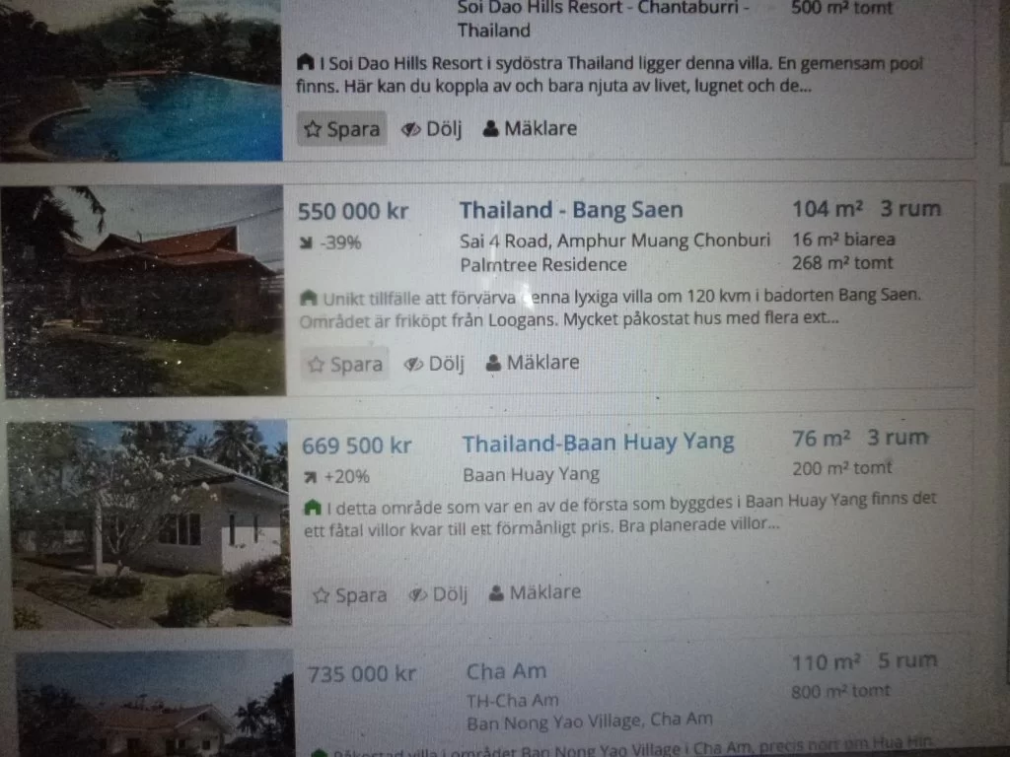Click the Soi Dao Hills pool thumbnail
The height and width of the screenshot is (757, 1010).
coord(140,80)
